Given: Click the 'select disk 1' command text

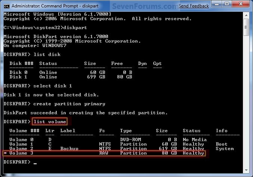Looking at the screenshot, I should coord(53,86).
